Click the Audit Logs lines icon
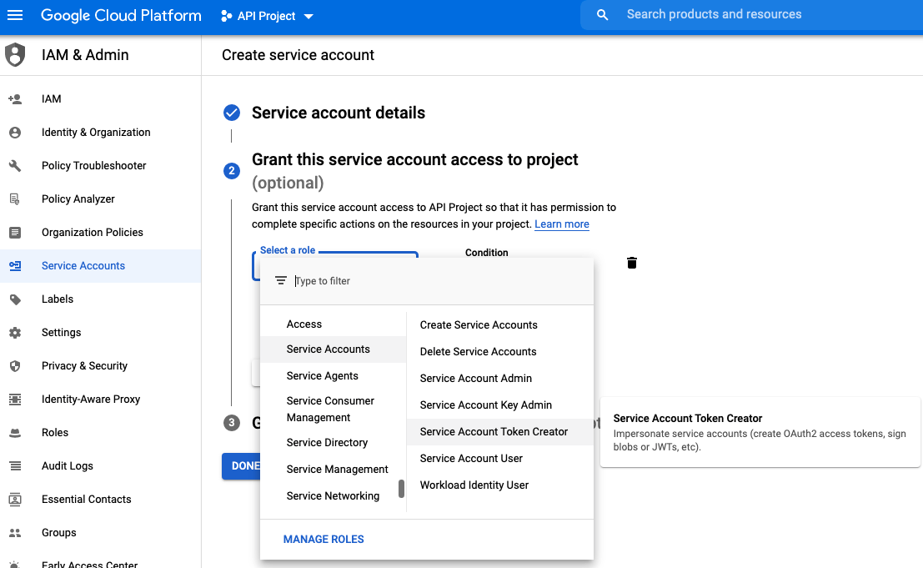The image size is (923, 568). coord(15,466)
